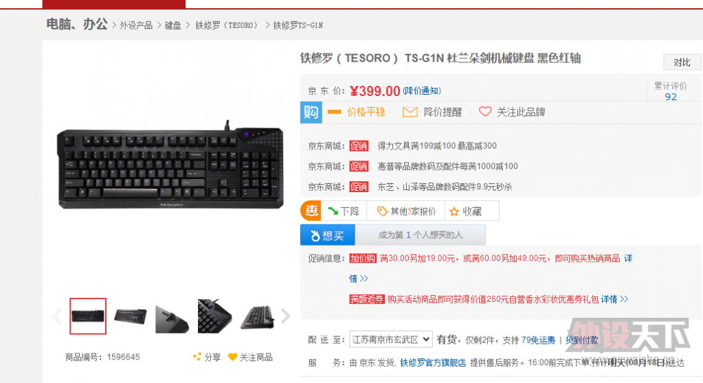Click the star 收藏 favorite icon
Image resolution: width=703 pixels, height=383 pixels.
(454, 211)
